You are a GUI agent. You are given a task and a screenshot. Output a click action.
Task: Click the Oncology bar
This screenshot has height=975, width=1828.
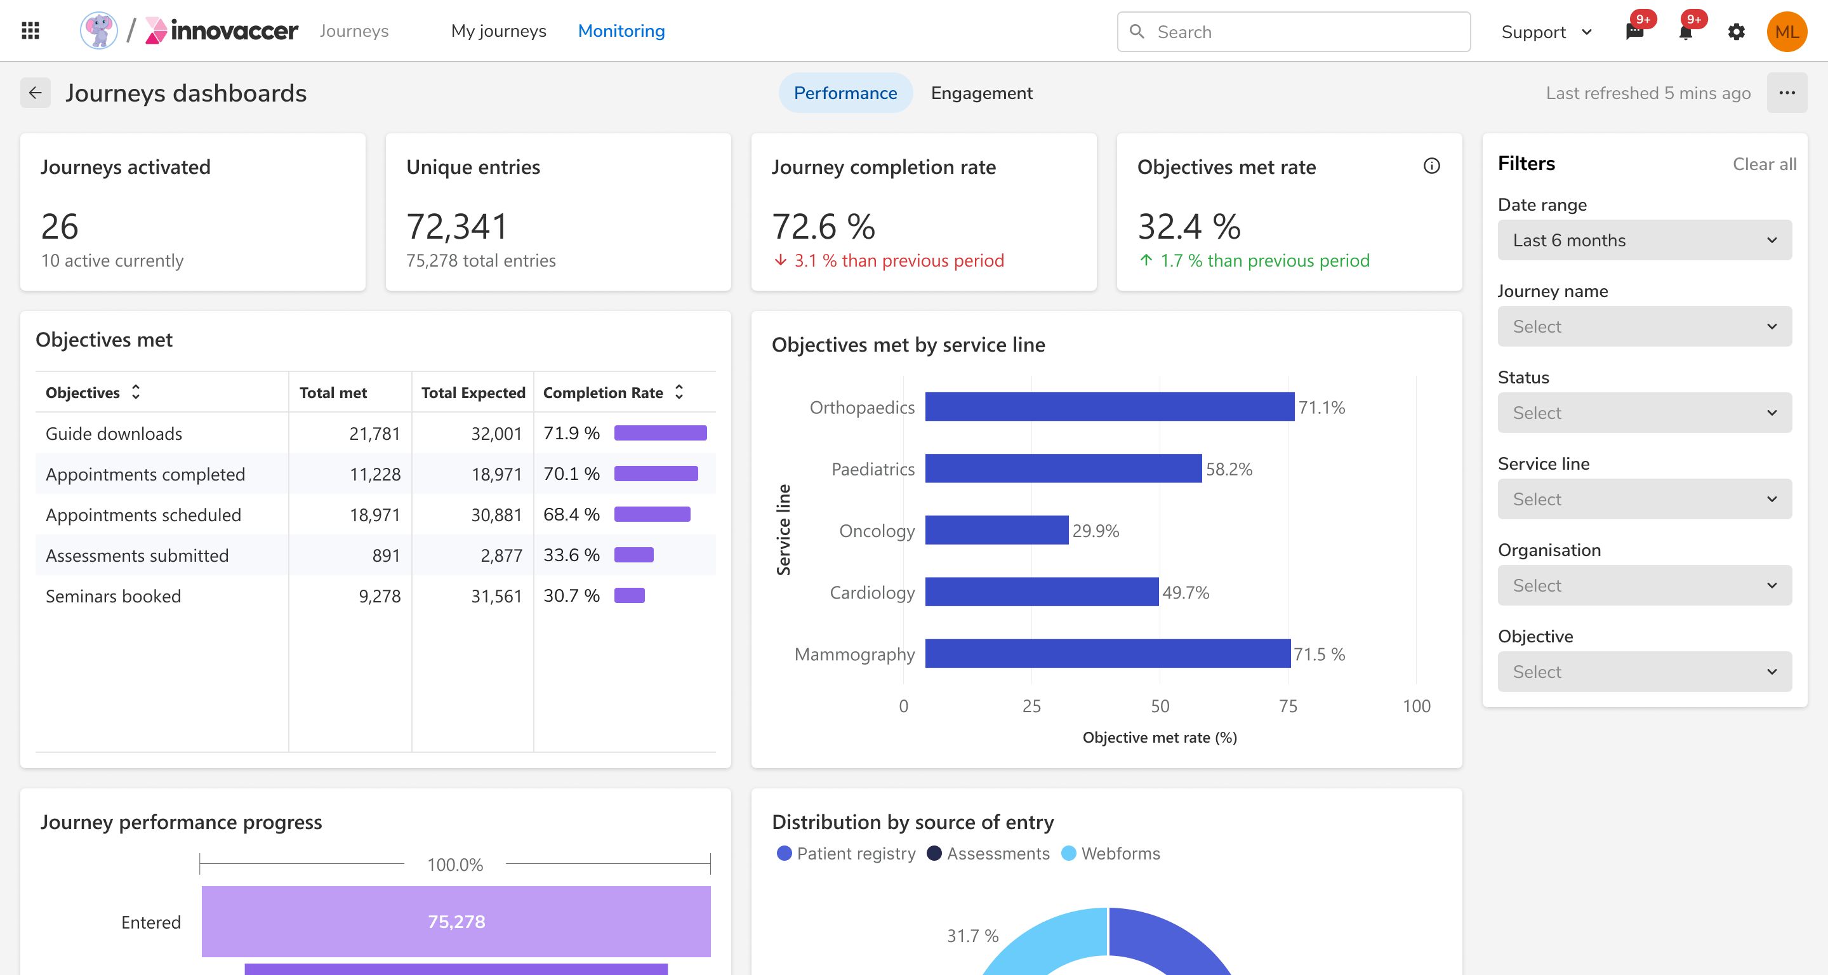997,530
